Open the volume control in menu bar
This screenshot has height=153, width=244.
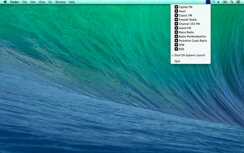point(218,2)
